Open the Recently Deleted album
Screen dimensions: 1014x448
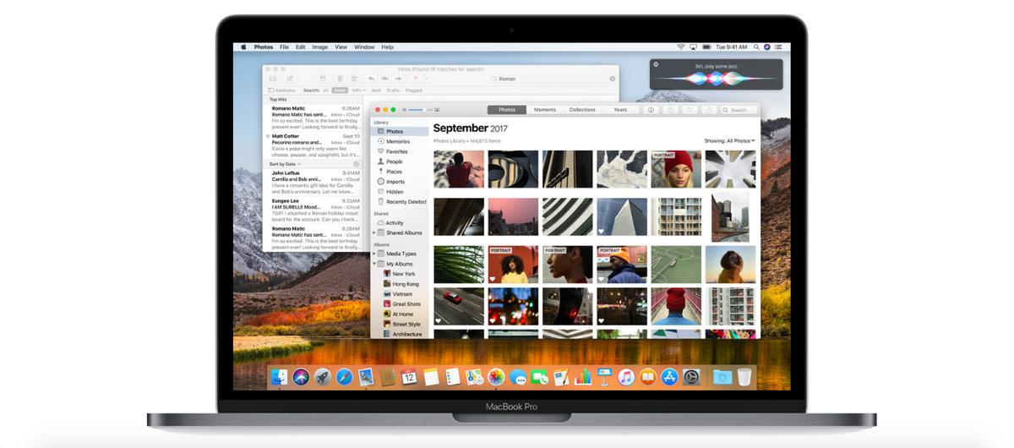(406, 202)
